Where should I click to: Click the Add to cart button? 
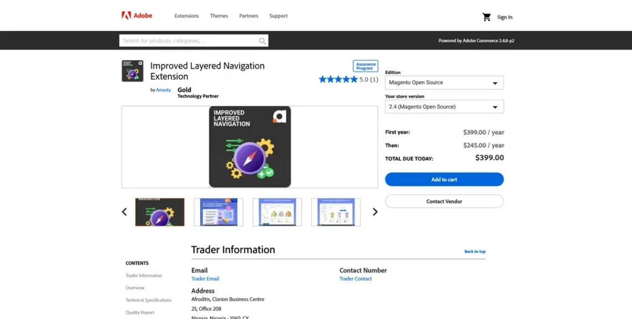click(x=444, y=179)
